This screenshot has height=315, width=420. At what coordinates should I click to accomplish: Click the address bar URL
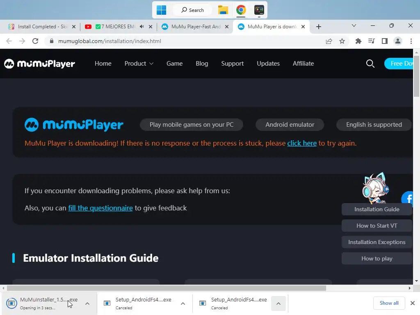coord(110,41)
